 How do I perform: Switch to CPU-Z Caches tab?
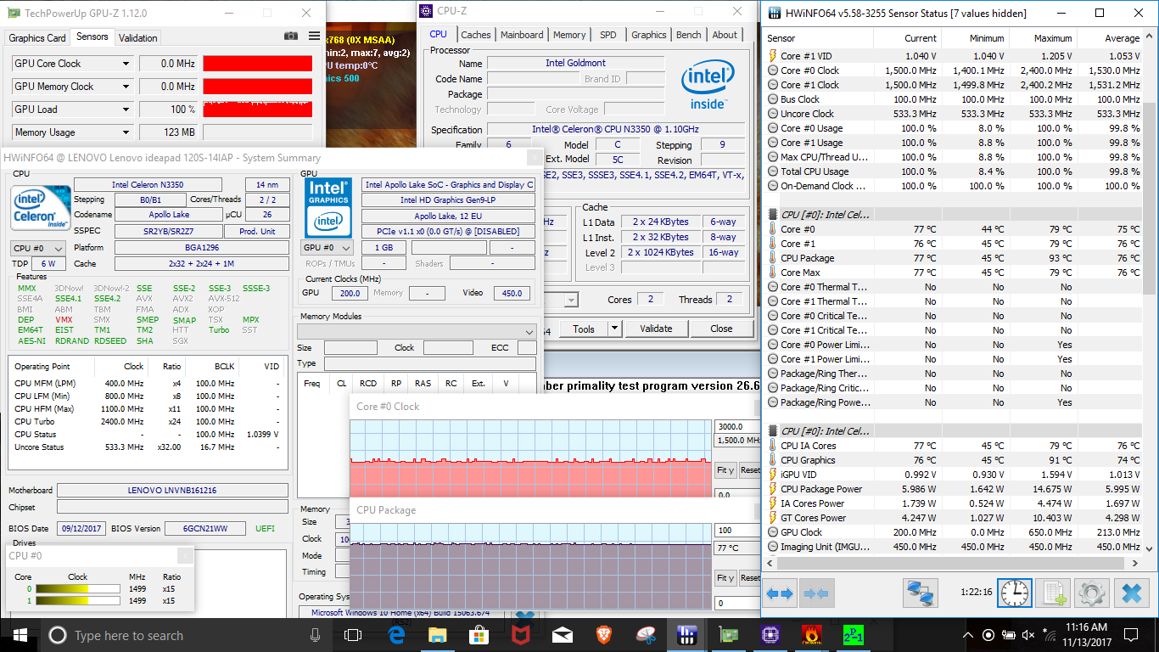(476, 35)
